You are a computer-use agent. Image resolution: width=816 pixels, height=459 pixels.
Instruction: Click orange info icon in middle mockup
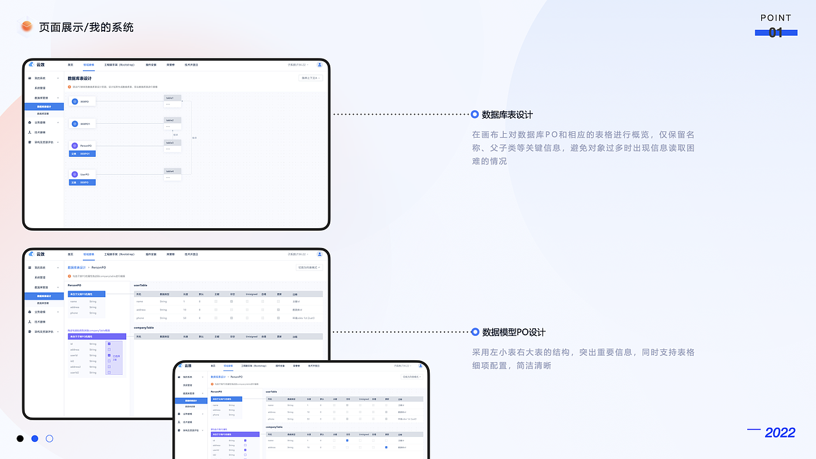point(69,276)
